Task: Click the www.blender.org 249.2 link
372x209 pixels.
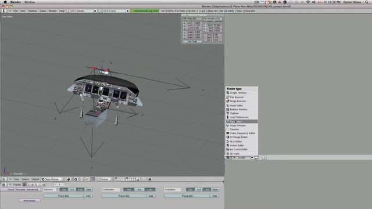Action: tap(145, 11)
